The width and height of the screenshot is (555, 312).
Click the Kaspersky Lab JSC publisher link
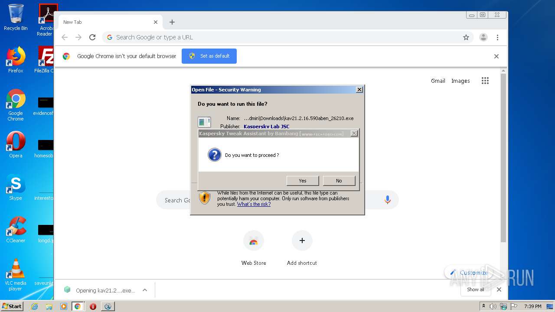tap(267, 127)
